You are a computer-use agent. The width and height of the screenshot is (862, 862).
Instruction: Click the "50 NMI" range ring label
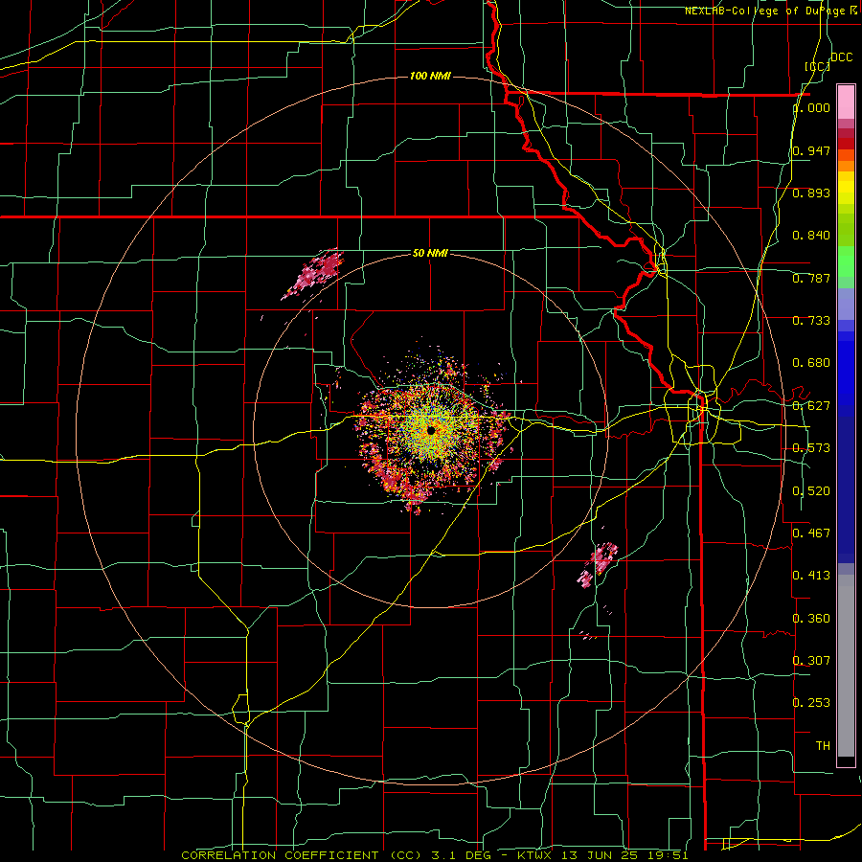point(430,253)
